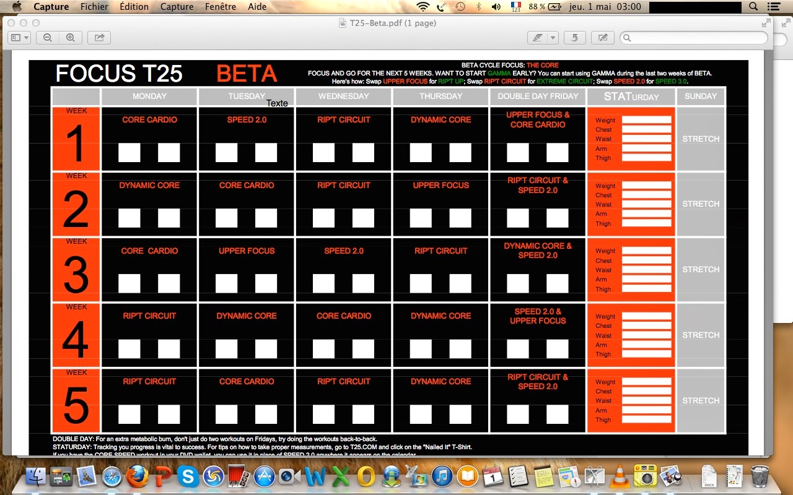The width and height of the screenshot is (793, 495).
Task: Open the Wi-Fi status menu
Action: [x=423, y=7]
